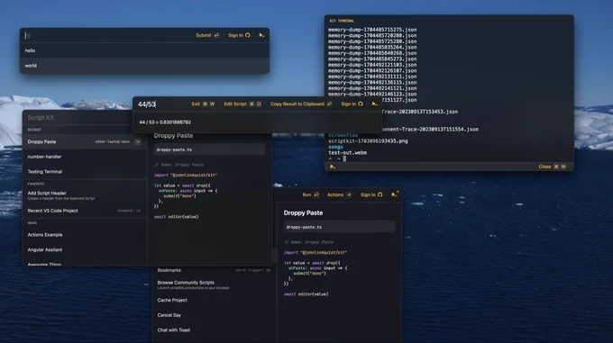Screen dimensions: 613x343
Task: Select the Testing Terminal script
Action: (85, 171)
